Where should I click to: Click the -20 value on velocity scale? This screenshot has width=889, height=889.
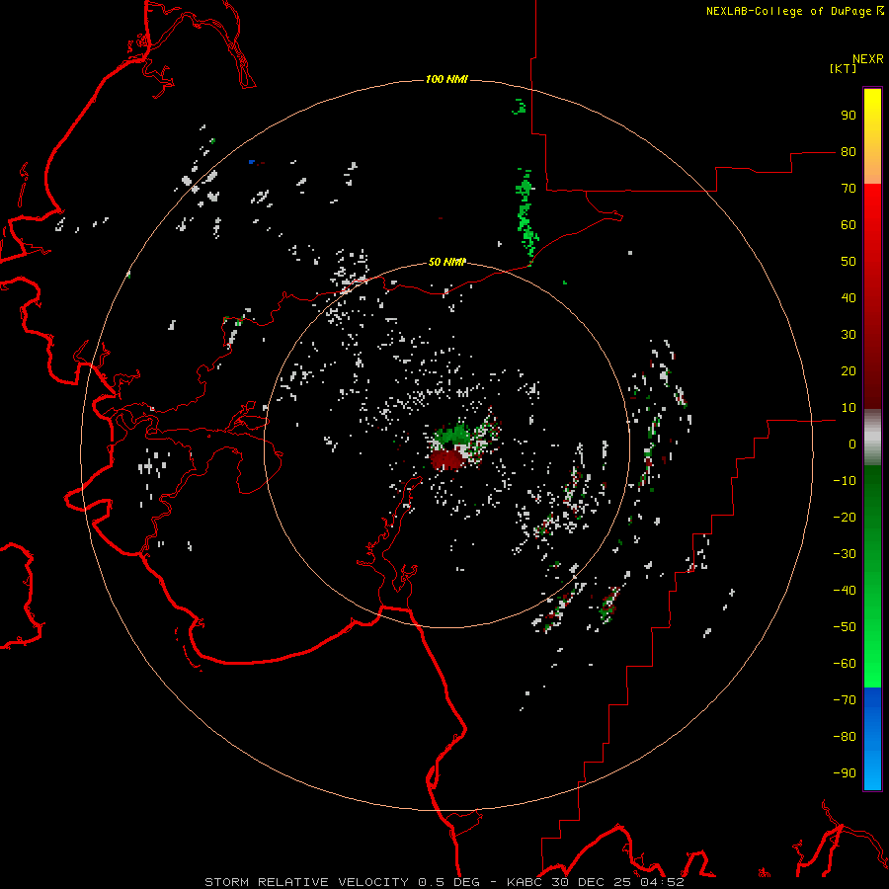coord(845,517)
